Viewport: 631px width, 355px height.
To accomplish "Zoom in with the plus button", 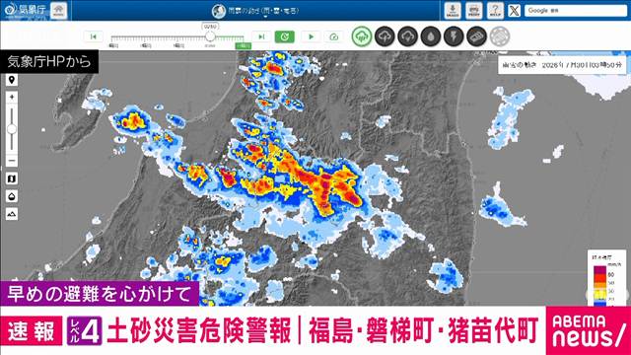I will pyautogui.click(x=12, y=97).
